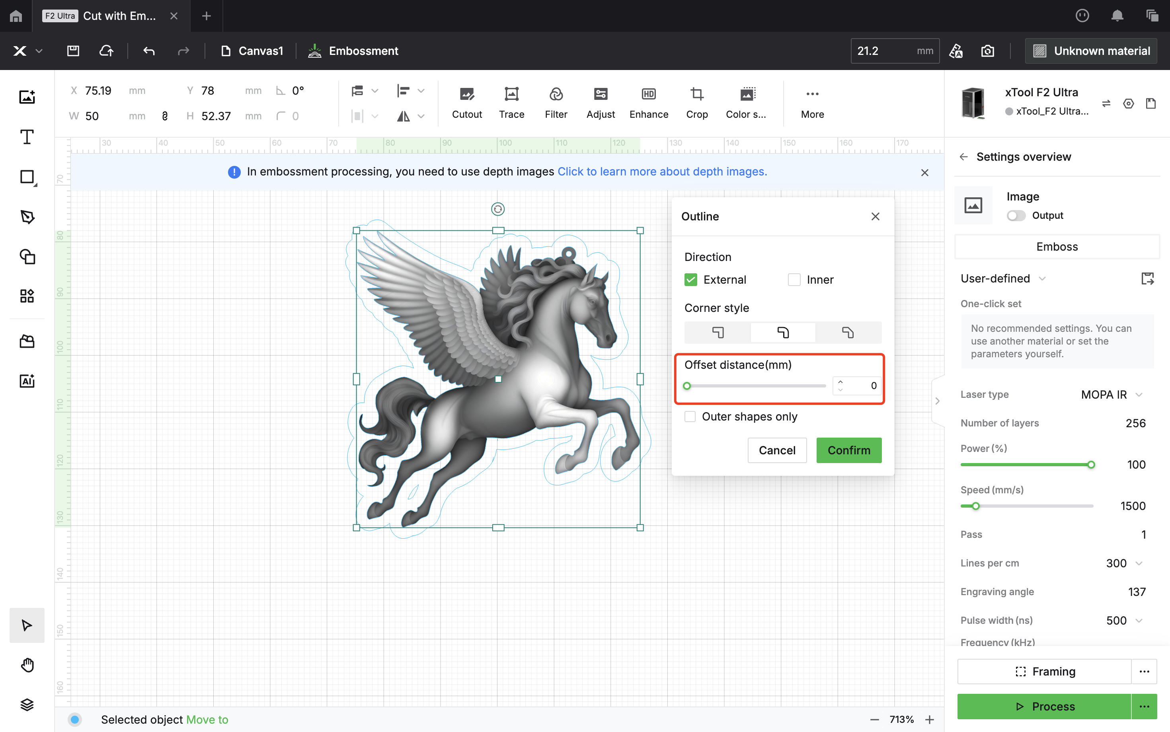1170x732 pixels.
Task: Click the learn more about depth images link
Action: pos(662,171)
